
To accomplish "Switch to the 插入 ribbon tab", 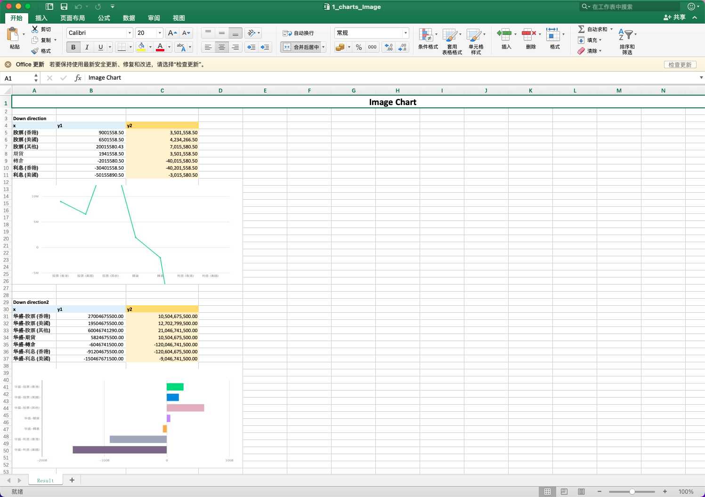I will click(x=41, y=18).
